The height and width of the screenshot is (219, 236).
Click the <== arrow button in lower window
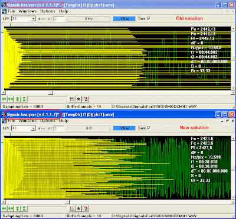[42, 128]
